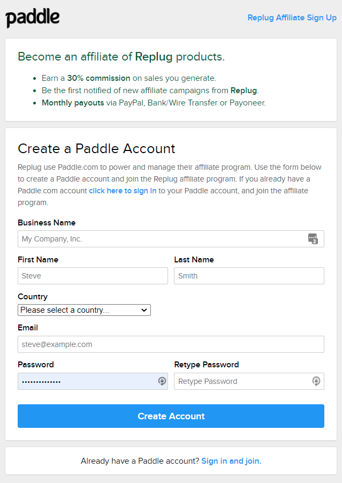Click the generator icon in Password field

pos(162,381)
